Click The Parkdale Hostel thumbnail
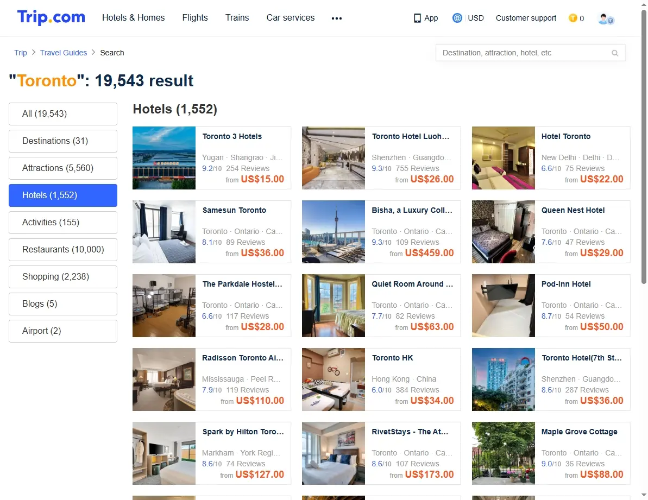Screen dimensions: 648x500 point(164,306)
